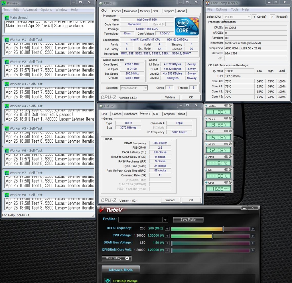Open Core Temp Select CPU dropdown
This screenshot has height=283, width=292.
click(x=248, y=17)
